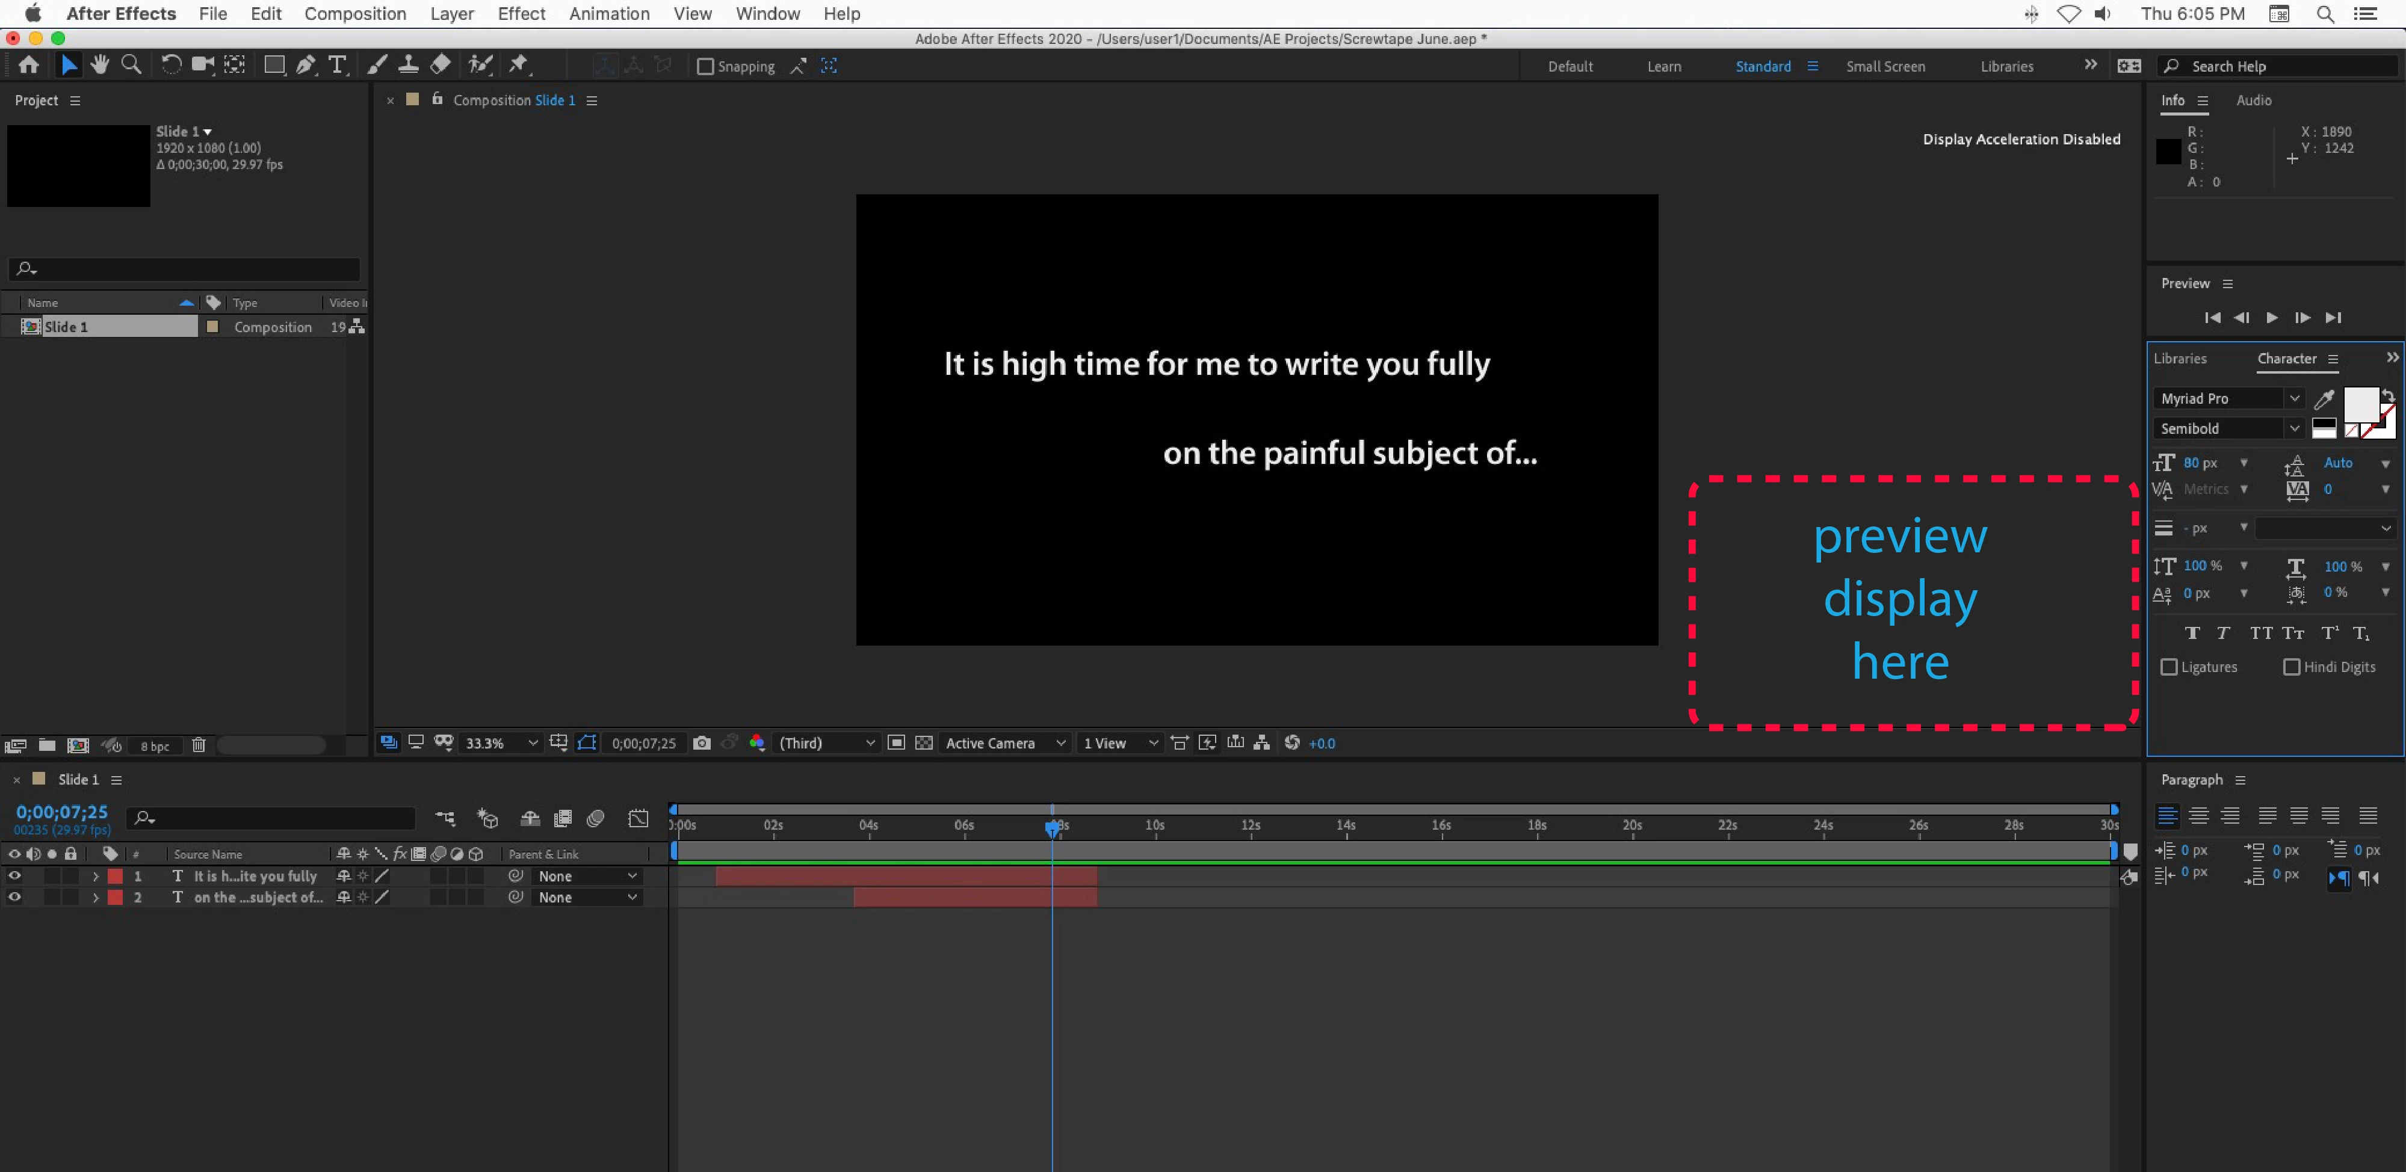2406x1172 pixels.
Task: Select the Pen tool
Action: click(306, 66)
